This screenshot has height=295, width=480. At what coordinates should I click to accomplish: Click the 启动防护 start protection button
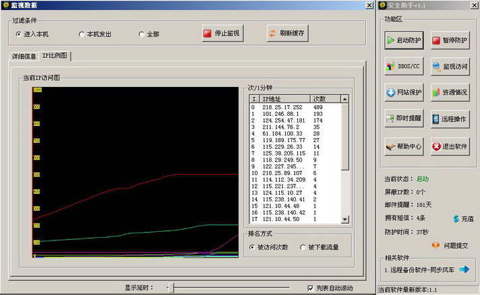pyautogui.click(x=404, y=40)
